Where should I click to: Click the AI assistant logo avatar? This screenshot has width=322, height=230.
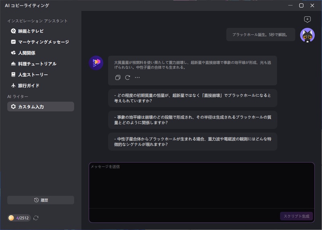point(96,63)
